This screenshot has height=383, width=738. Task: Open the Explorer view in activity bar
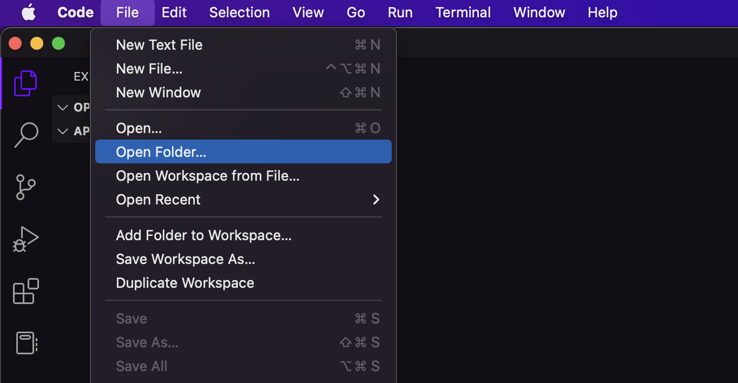[25, 82]
